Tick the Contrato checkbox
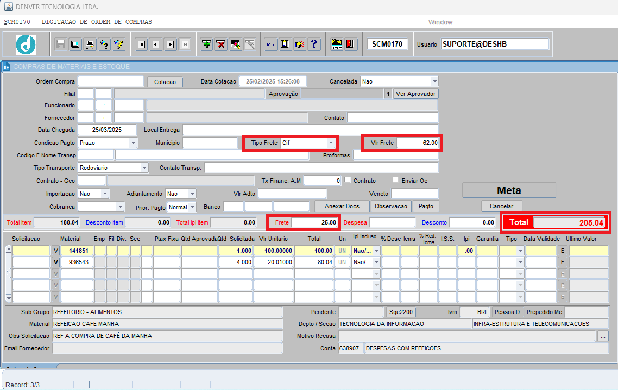 point(348,180)
